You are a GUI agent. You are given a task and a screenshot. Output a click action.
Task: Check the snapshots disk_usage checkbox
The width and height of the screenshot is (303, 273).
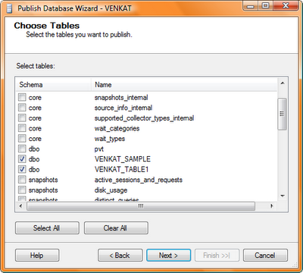(22, 190)
